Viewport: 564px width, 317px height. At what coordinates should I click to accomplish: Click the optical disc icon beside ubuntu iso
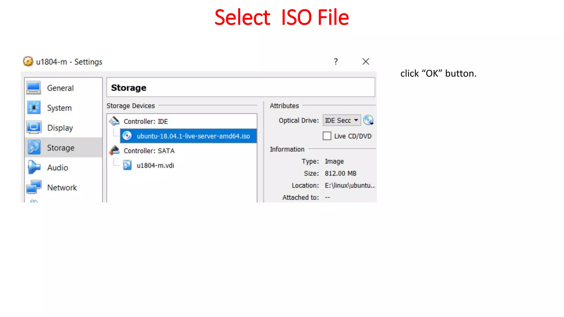127,136
